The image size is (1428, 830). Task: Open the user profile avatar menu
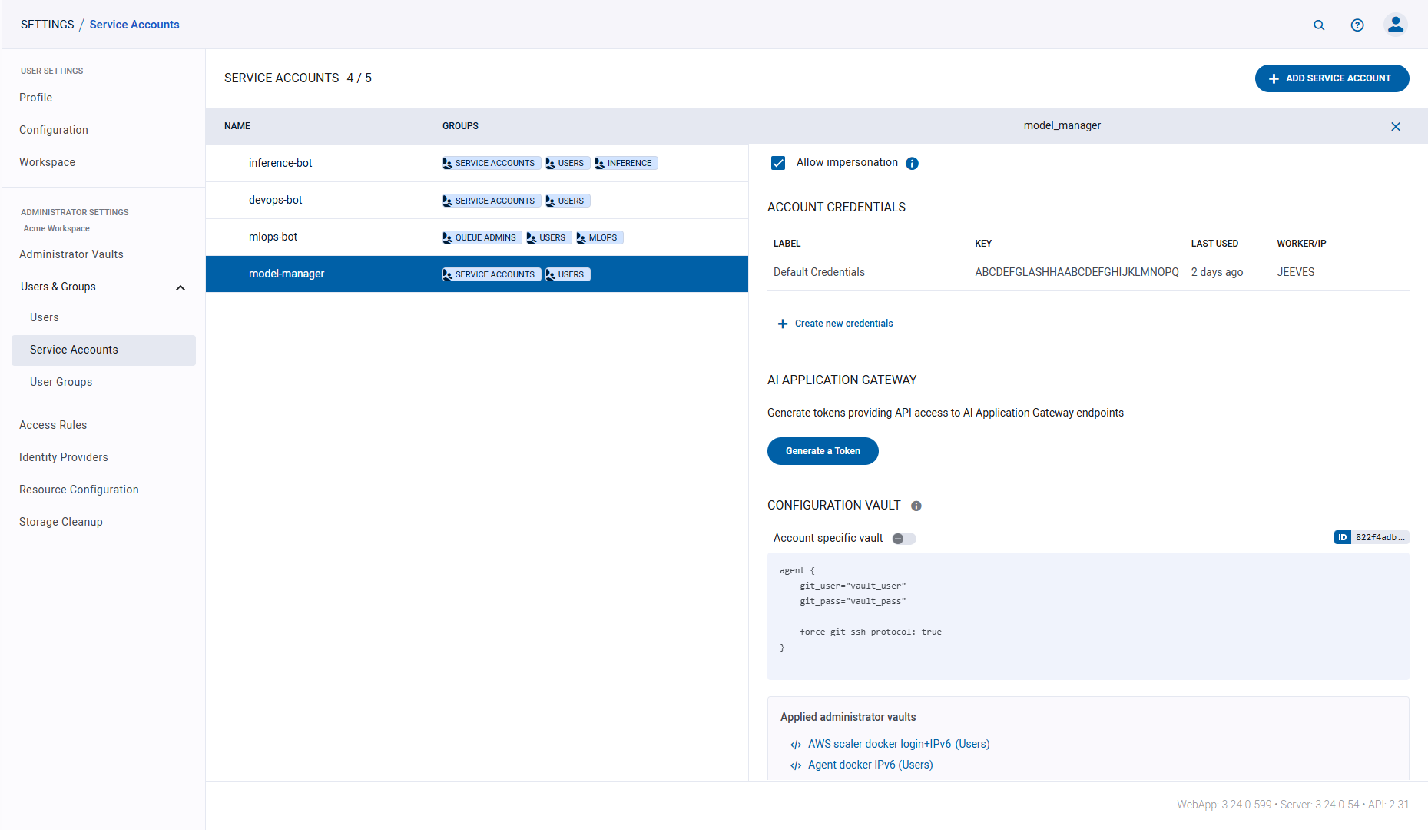point(1396,25)
